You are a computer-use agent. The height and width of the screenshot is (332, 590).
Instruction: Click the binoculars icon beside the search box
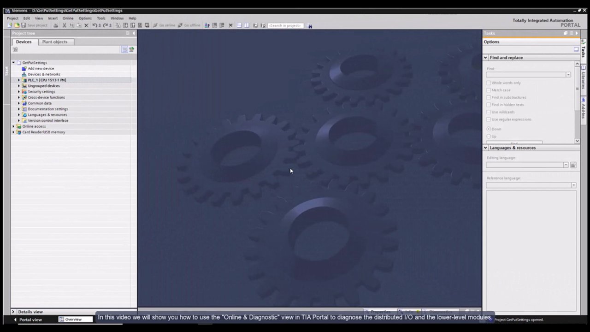tap(310, 26)
